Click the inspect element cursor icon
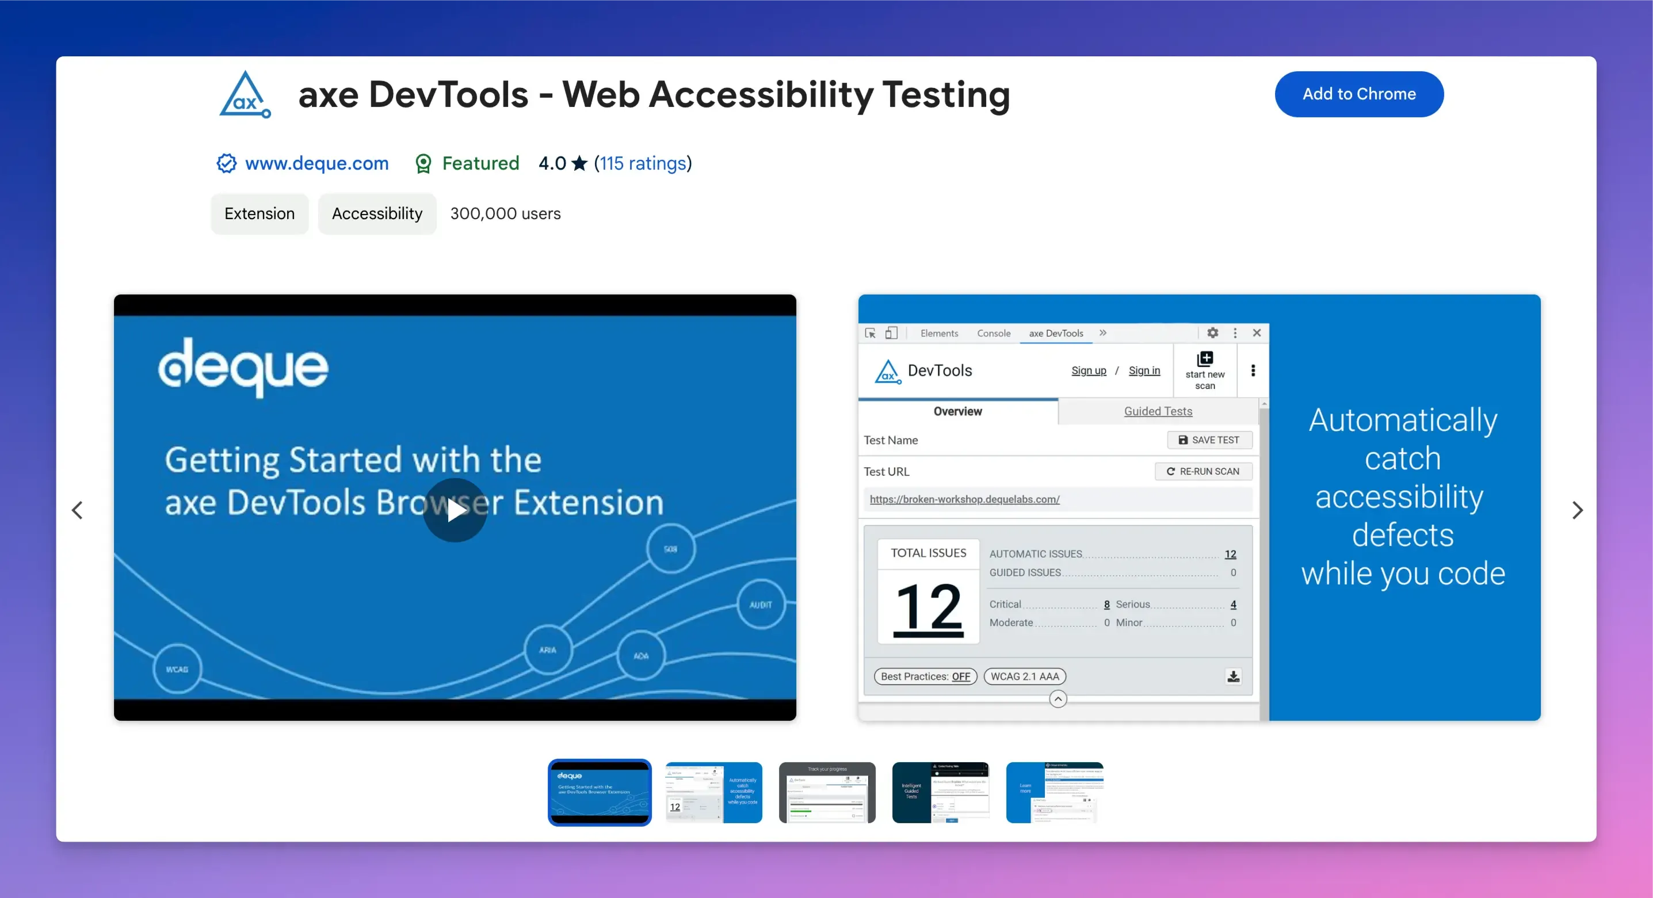The width and height of the screenshot is (1653, 898). 871,333
